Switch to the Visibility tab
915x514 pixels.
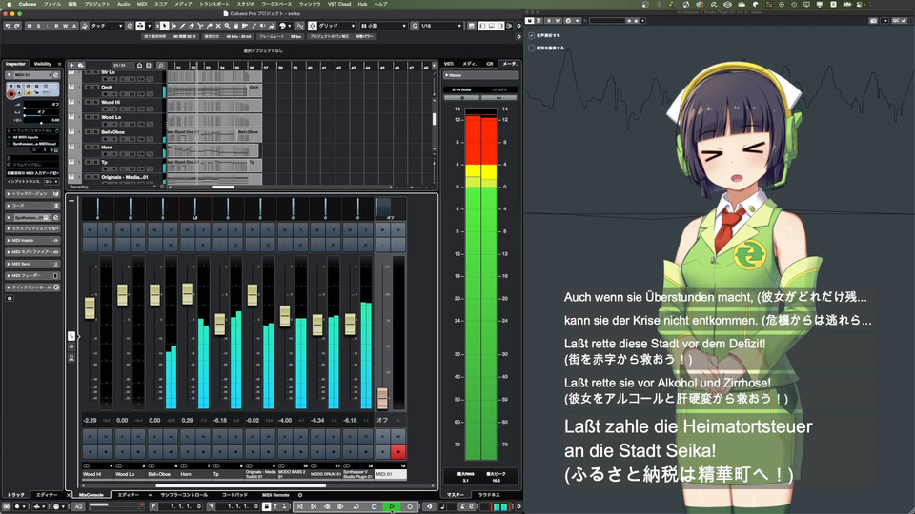click(x=43, y=64)
